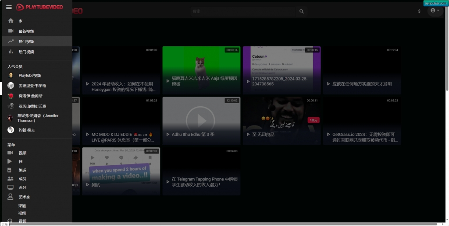Visit 安德里亚·韦尔奇 member profile
449x226 pixels.
coord(32,86)
